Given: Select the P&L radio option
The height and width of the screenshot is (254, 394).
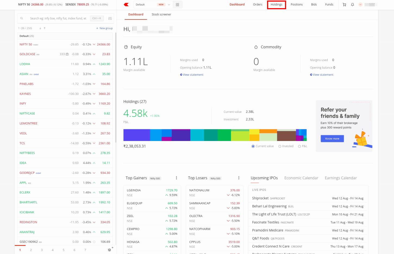Looking at the screenshot, I should 299,146.
